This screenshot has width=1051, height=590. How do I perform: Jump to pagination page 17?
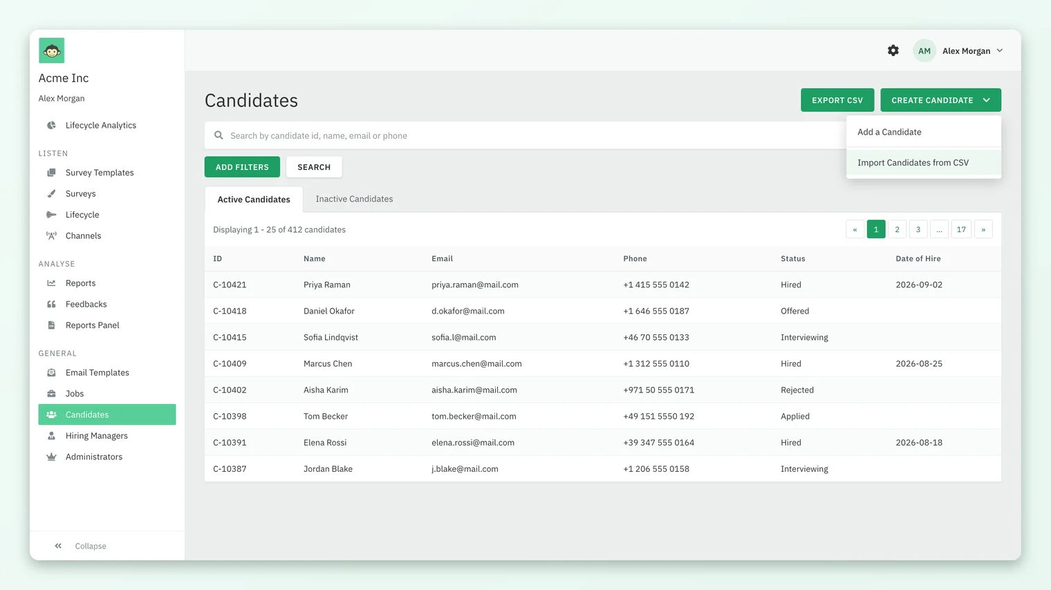click(961, 229)
